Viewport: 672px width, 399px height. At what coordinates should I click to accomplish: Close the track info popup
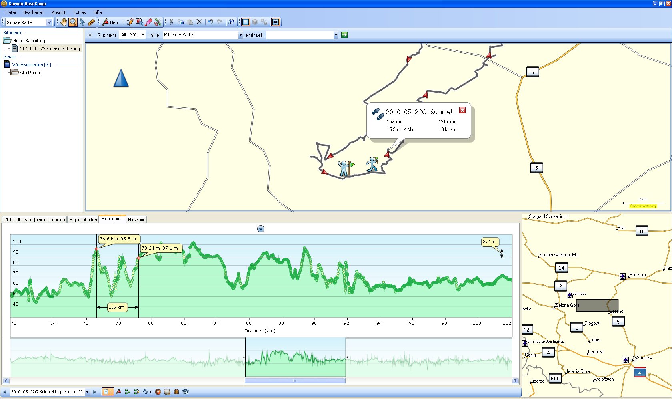click(462, 110)
